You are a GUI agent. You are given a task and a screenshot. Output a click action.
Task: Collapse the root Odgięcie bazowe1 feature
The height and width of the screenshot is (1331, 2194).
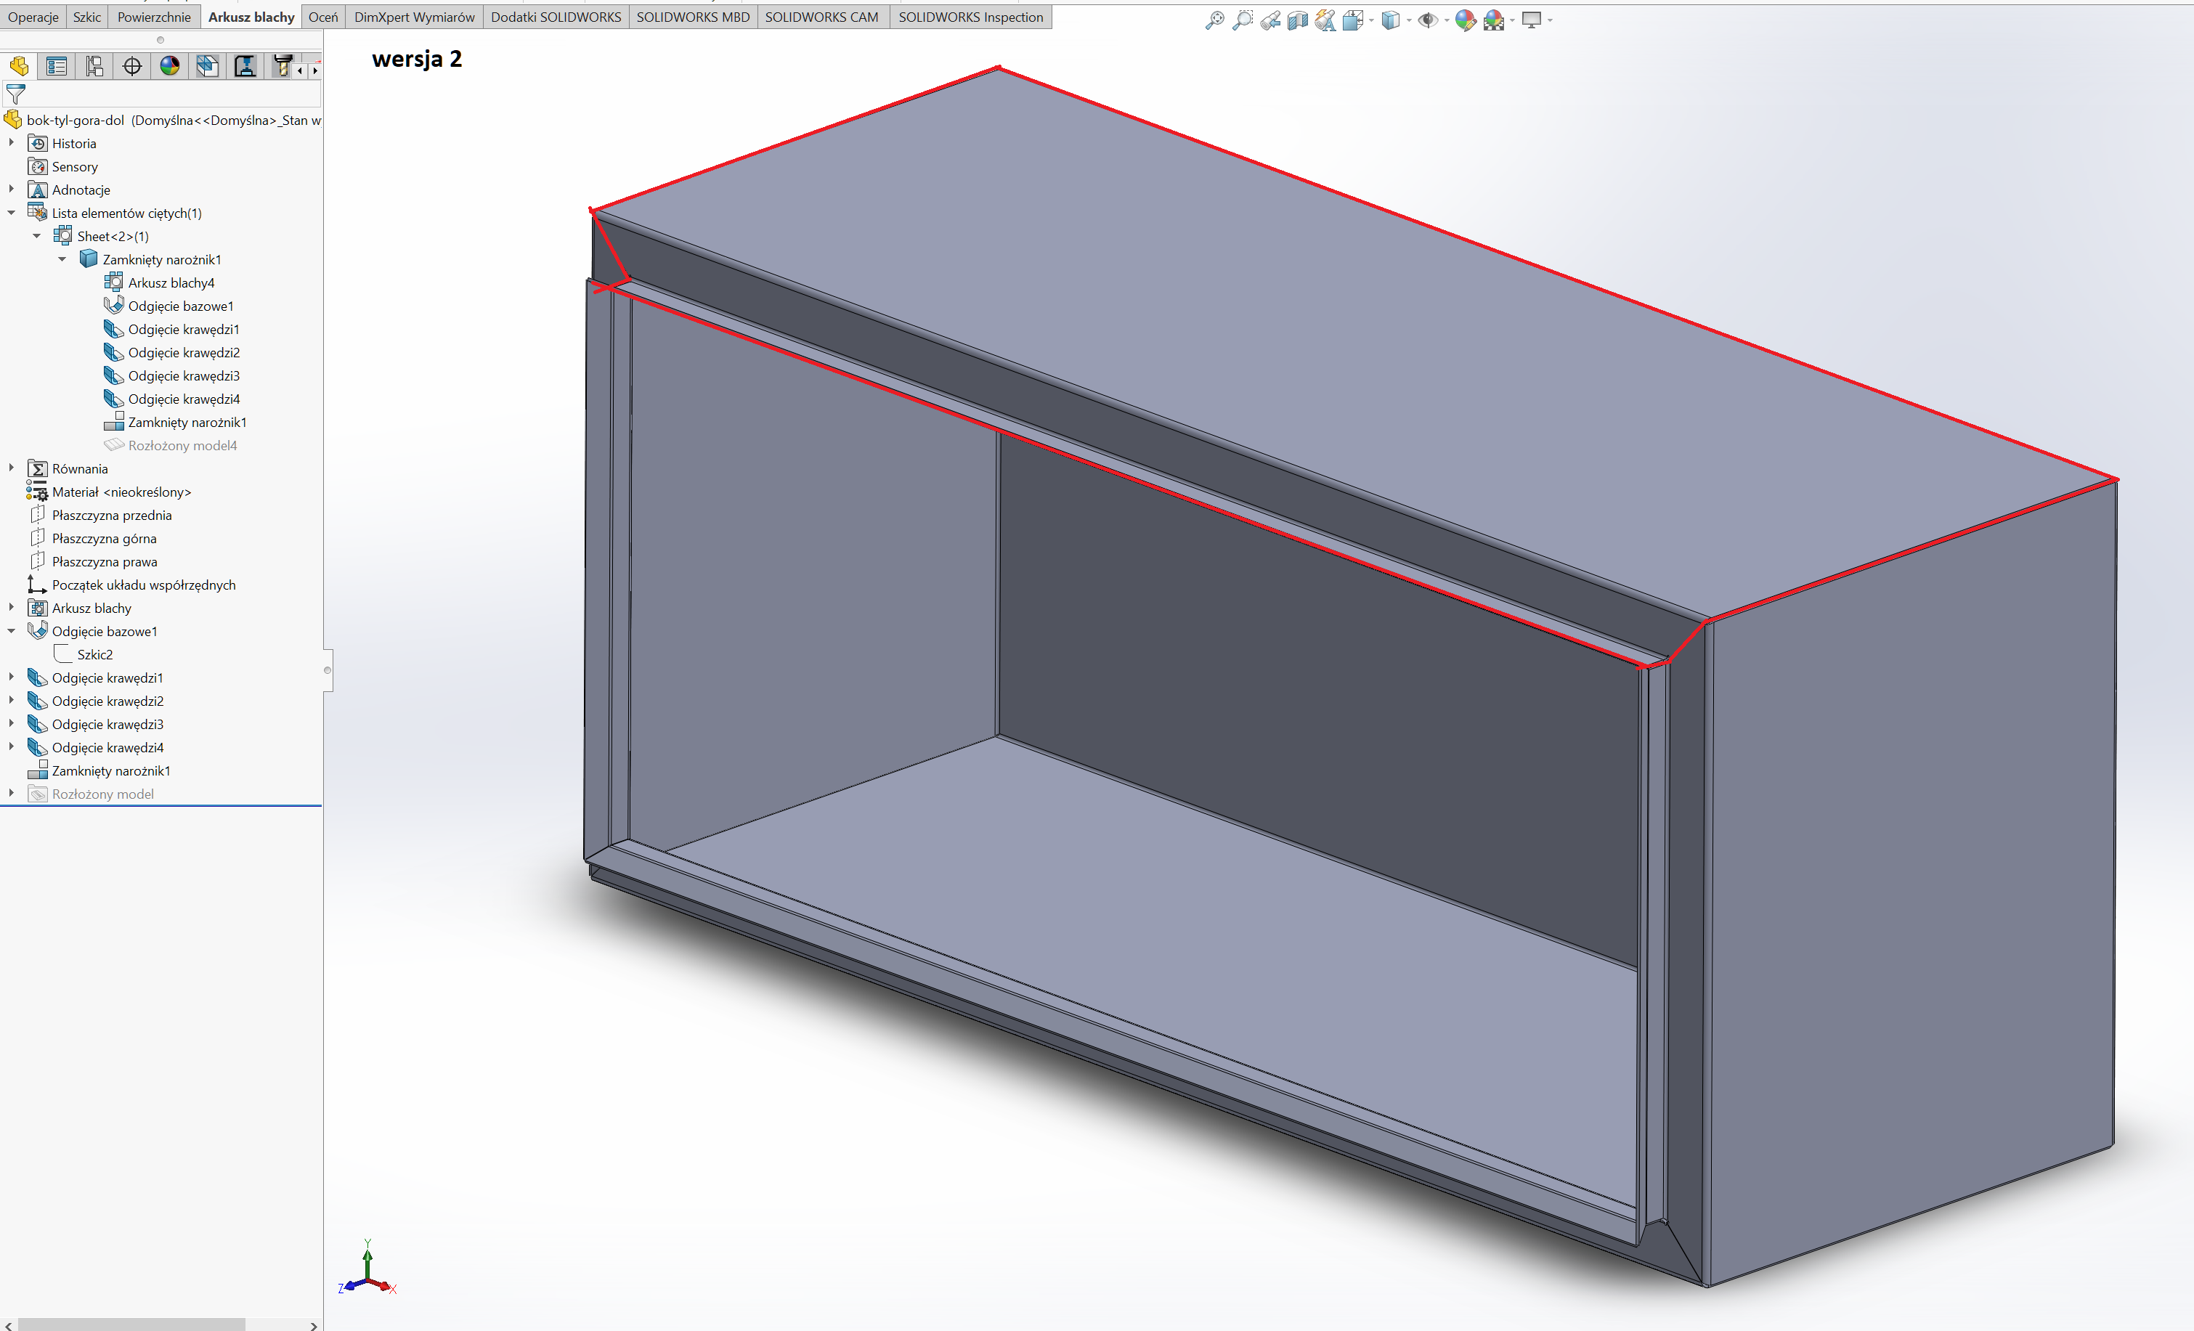coord(12,631)
